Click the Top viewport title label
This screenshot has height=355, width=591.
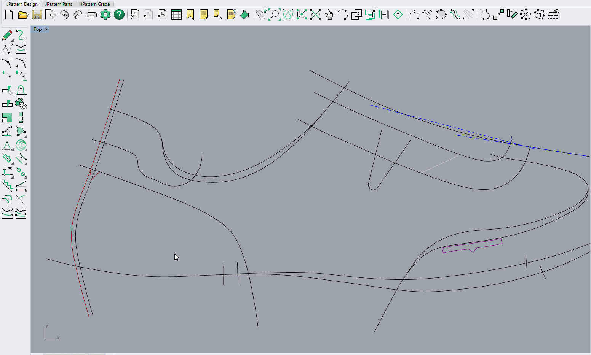(x=37, y=29)
